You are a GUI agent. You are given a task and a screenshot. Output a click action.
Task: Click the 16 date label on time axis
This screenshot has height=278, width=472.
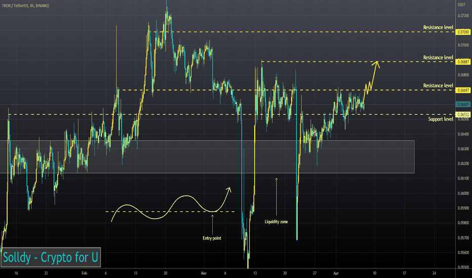[16, 273]
